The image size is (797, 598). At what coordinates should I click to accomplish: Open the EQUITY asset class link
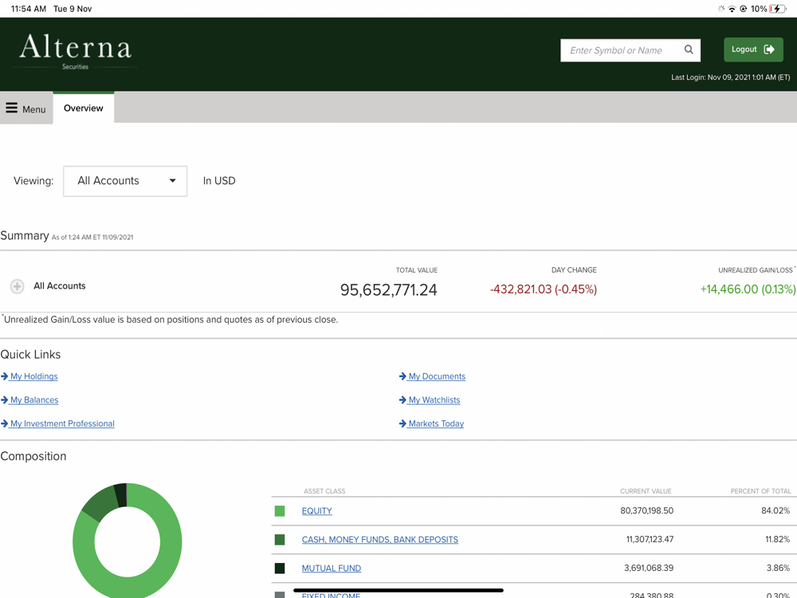[x=316, y=511]
